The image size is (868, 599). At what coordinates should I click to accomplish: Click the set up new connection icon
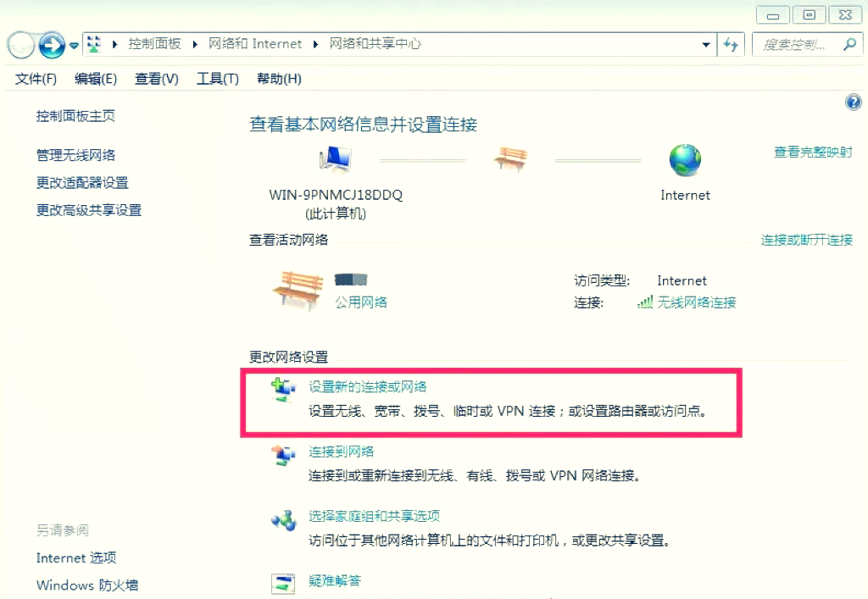[283, 390]
